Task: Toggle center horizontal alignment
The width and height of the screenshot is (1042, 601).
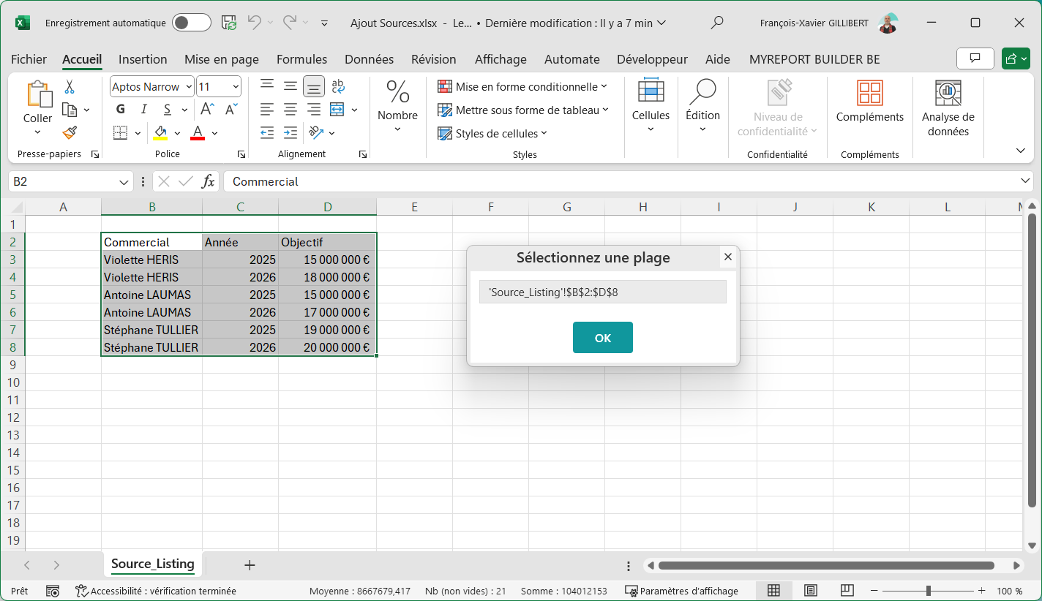Action: pyautogui.click(x=291, y=110)
